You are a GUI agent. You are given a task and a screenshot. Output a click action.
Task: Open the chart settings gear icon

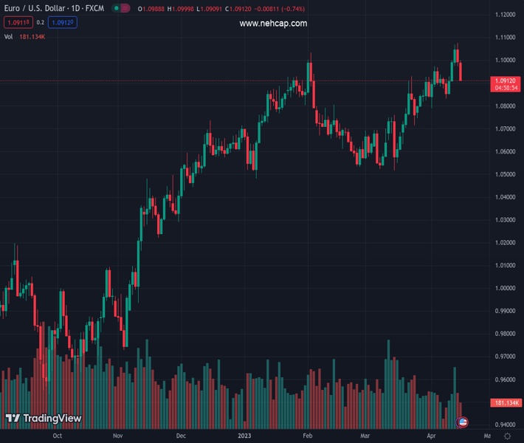(x=507, y=436)
